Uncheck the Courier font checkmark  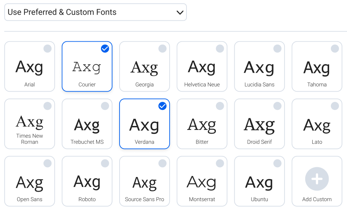105,49
